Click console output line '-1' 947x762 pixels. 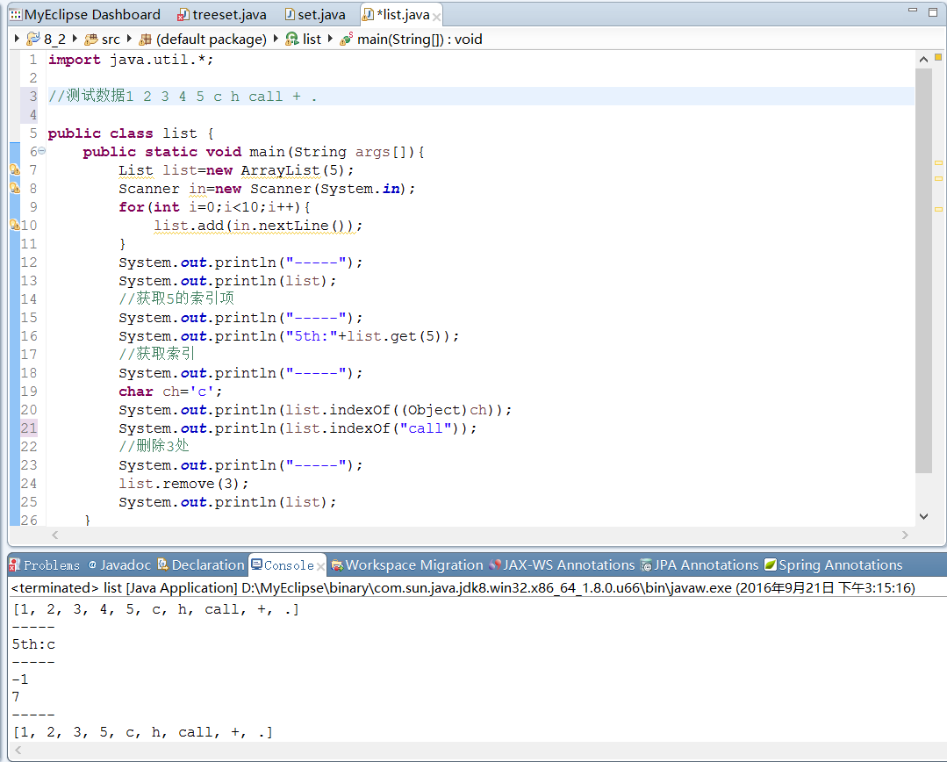pyautogui.click(x=20, y=679)
